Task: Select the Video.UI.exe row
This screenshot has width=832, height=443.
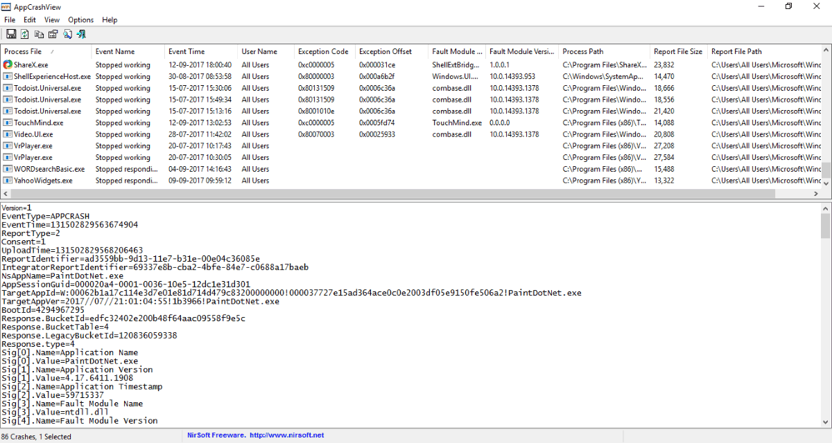Action: (x=410, y=134)
